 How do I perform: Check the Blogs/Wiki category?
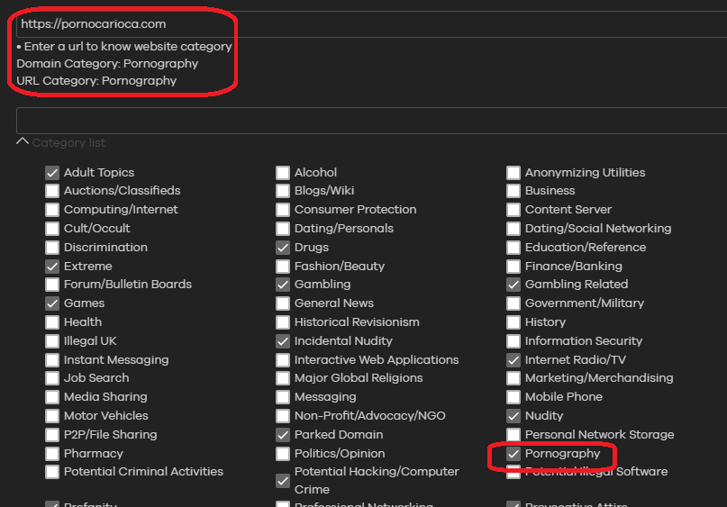(283, 191)
